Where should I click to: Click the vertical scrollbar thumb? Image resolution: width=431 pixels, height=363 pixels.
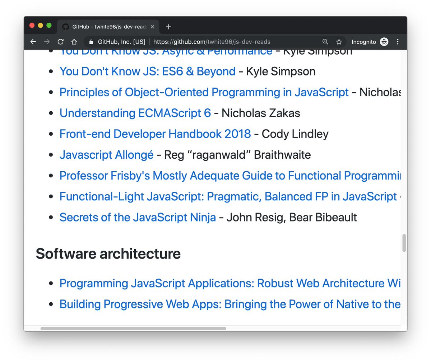point(404,243)
